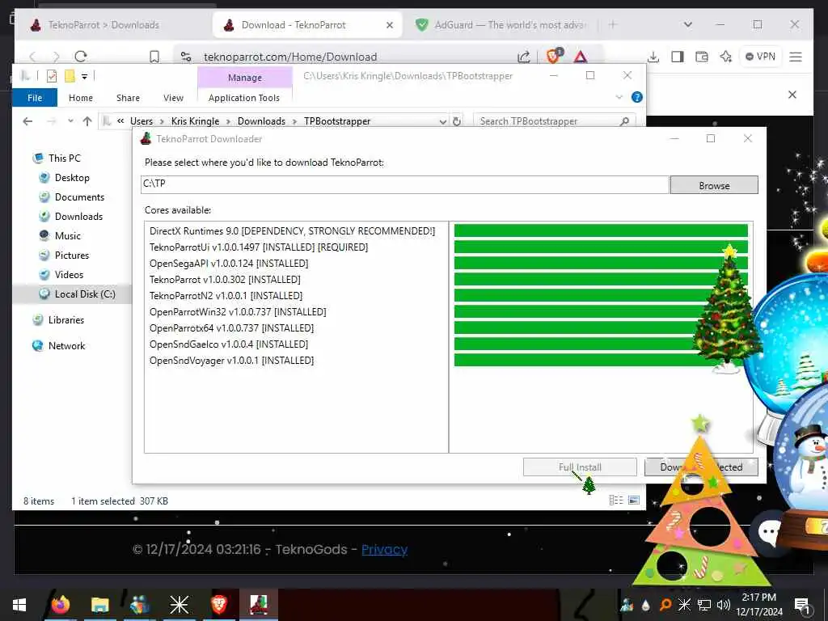Close the Download - TeknoParrot tab
828x621 pixels.
[390, 25]
